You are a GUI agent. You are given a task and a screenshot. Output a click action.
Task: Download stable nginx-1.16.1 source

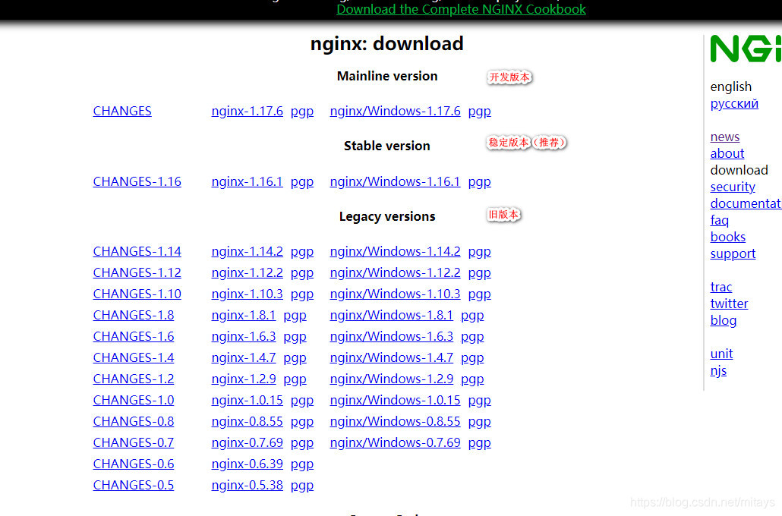coord(247,181)
